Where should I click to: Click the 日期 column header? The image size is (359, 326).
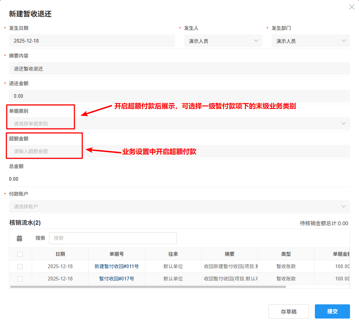(x=60, y=254)
